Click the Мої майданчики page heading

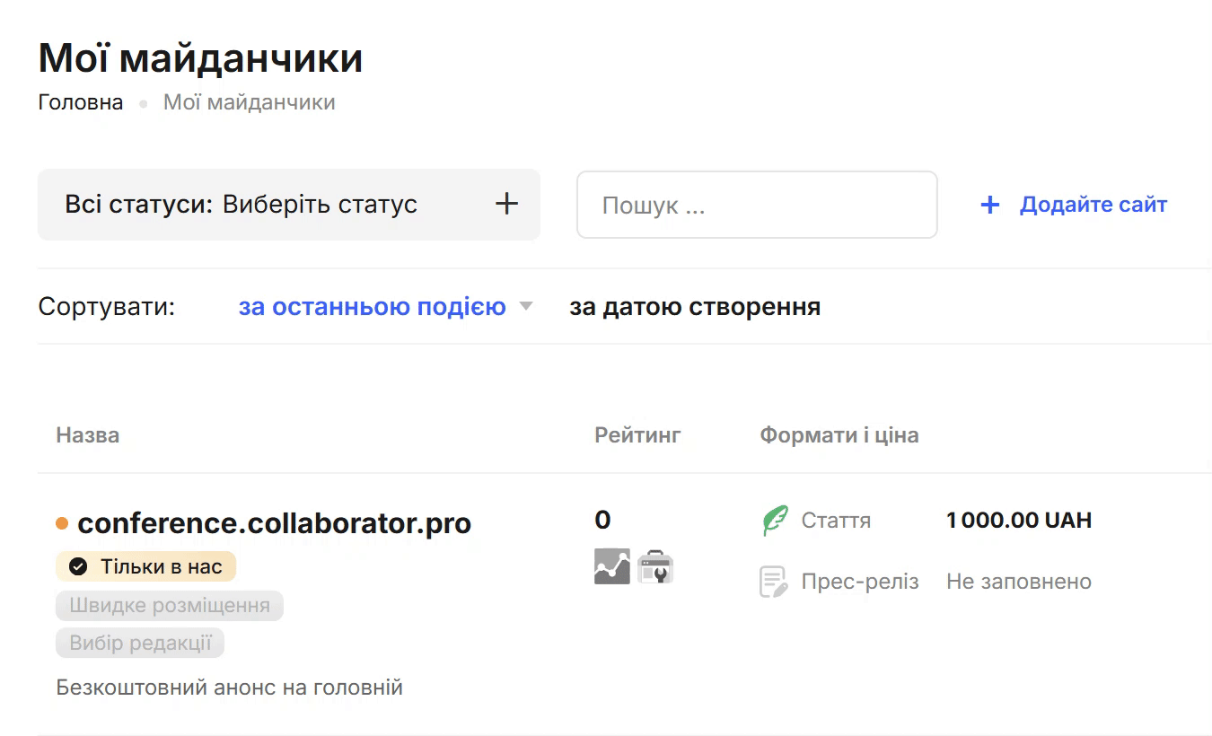coord(200,58)
